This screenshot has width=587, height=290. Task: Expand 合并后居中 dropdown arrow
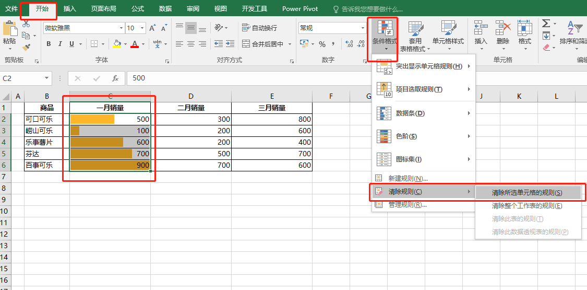[290, 44]
